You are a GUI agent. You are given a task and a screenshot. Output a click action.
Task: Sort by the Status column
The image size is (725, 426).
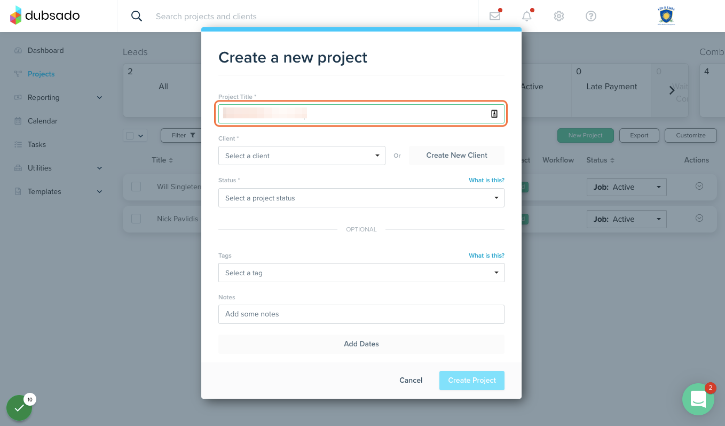600,160
